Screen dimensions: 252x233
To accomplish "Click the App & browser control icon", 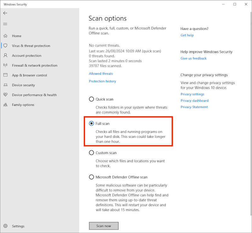I will [x=5, y=75].
